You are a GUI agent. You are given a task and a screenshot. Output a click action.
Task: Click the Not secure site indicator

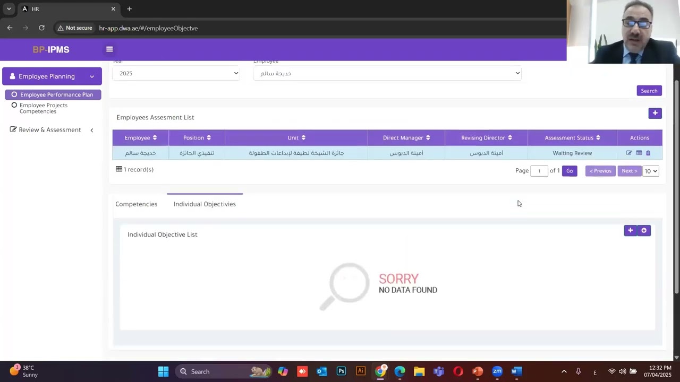75,28
